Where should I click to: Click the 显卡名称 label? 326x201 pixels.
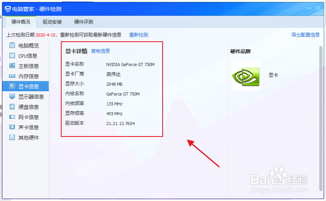(x=75, y=64)
